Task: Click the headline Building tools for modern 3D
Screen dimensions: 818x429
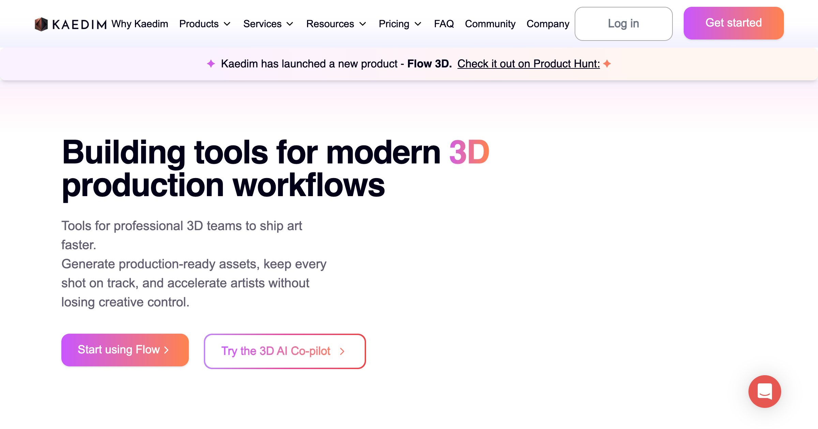Action: click(x=275, y=153)
